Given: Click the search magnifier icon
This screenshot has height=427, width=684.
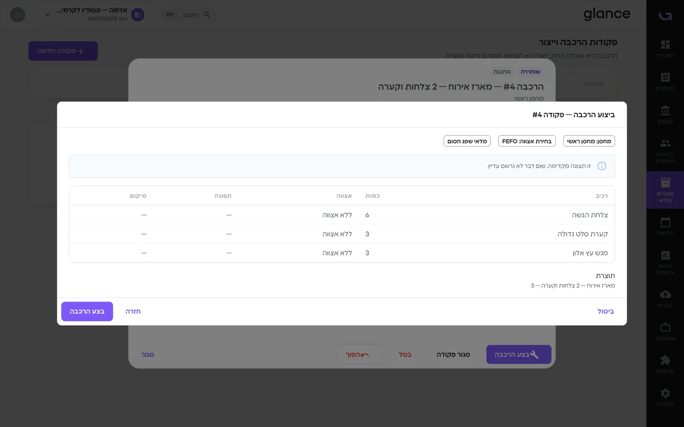Looking at the screenshot, I should click(x=207, y=15).
